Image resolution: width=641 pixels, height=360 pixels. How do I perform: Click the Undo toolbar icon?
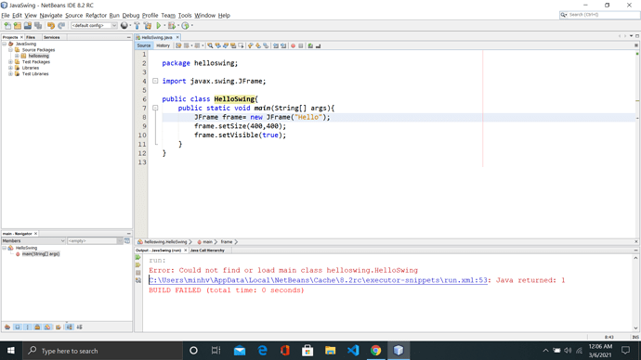(51, 26)
